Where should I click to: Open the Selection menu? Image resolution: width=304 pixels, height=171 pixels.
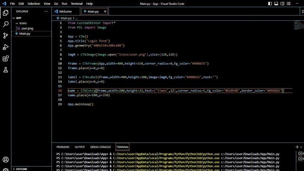[x=34, y=3]
